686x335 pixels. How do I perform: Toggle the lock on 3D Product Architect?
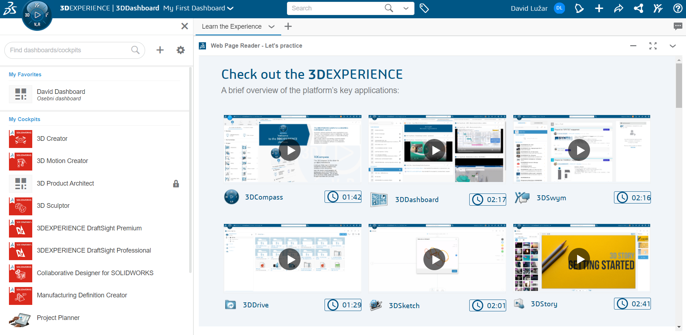point(176,183)
